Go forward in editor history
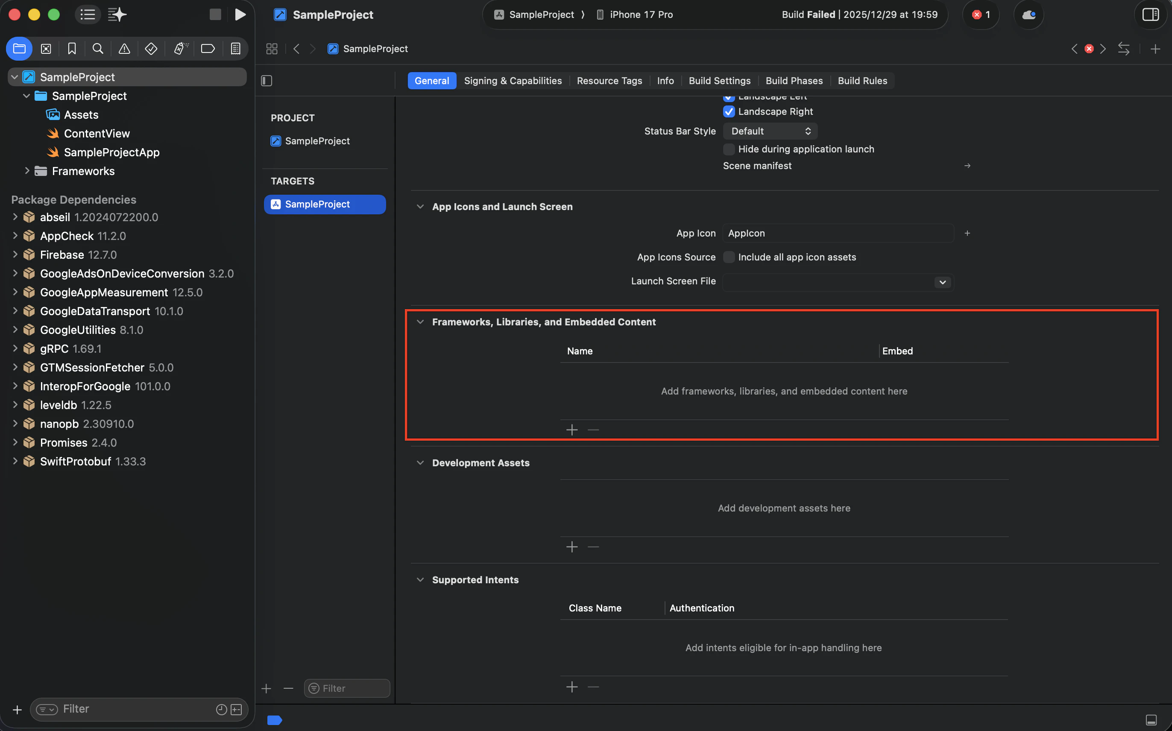This screenshot has height=731, width=1172. 313,49
